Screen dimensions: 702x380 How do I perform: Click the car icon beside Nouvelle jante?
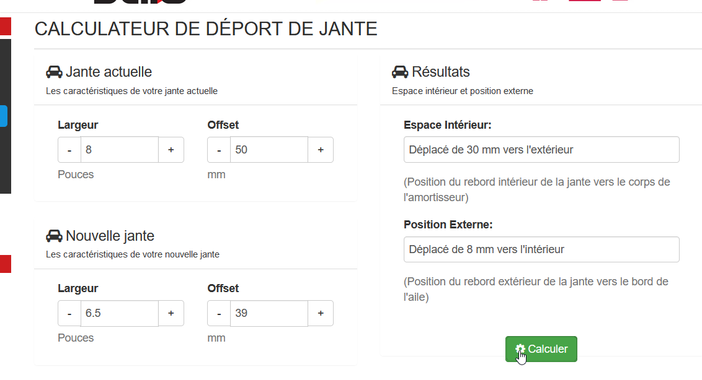click(x=54, y=236)
